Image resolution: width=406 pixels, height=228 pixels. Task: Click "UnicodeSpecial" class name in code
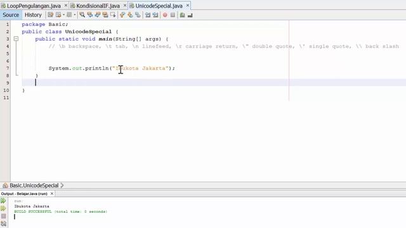click(88, 32)
